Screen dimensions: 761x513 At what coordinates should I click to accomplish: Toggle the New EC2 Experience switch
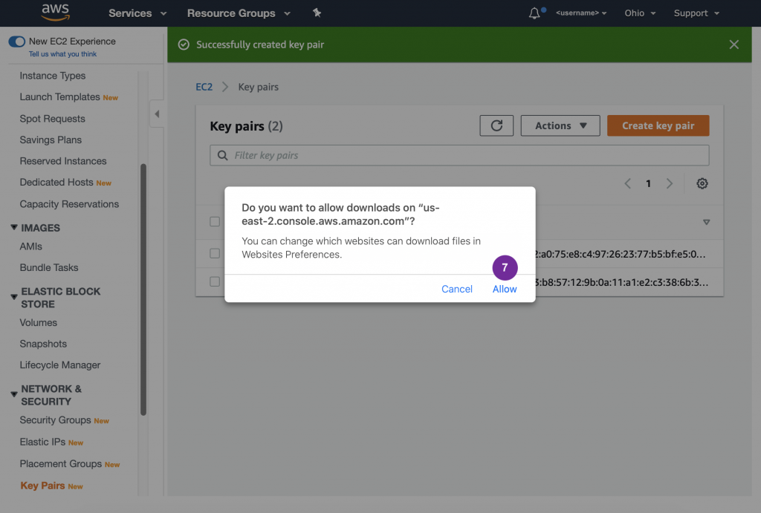pos(16,42)
